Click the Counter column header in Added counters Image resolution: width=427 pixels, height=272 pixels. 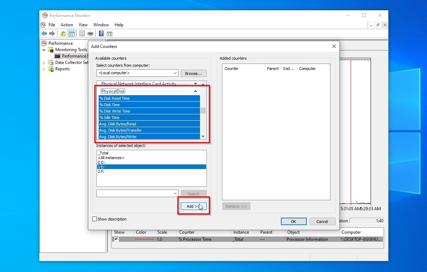pyautogui.click(x=244, y=69)
